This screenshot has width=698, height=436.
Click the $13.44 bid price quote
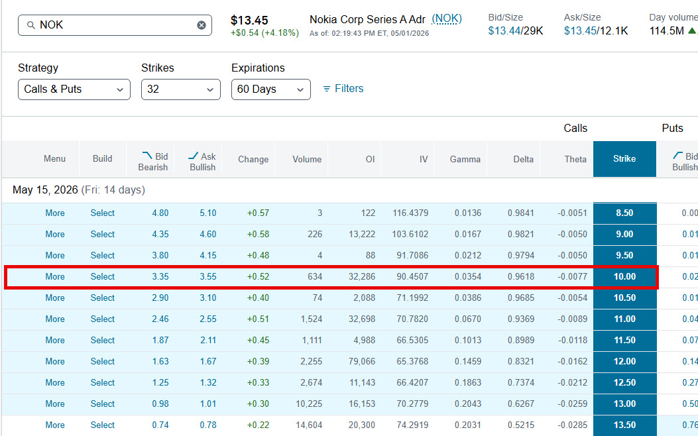point(504,30)
